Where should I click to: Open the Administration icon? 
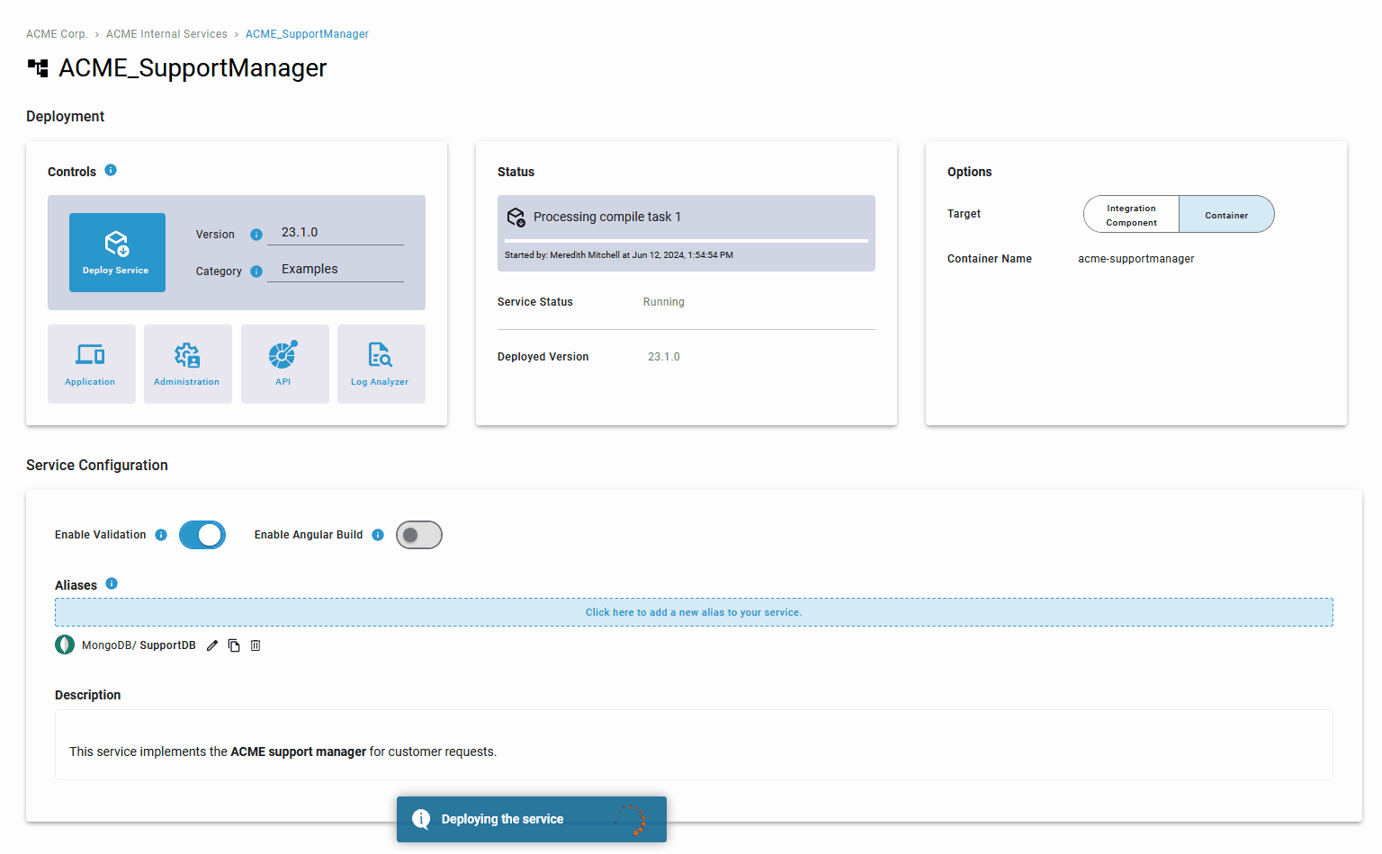click(x=187, y=363)
